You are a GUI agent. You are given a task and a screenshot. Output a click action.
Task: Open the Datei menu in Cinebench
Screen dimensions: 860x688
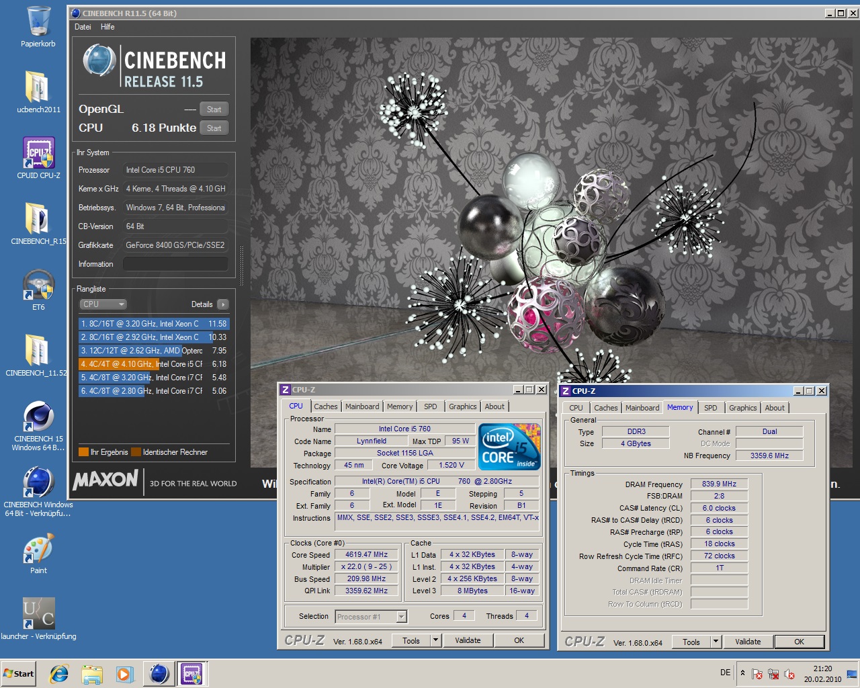83,27
